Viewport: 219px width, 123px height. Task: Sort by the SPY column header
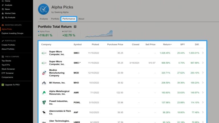coord(182,44)
